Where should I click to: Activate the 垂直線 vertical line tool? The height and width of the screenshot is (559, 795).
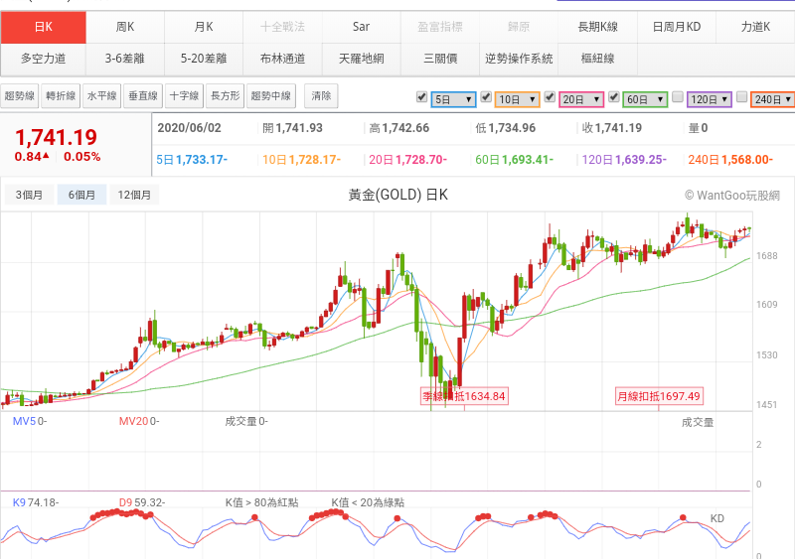[142, 96]
